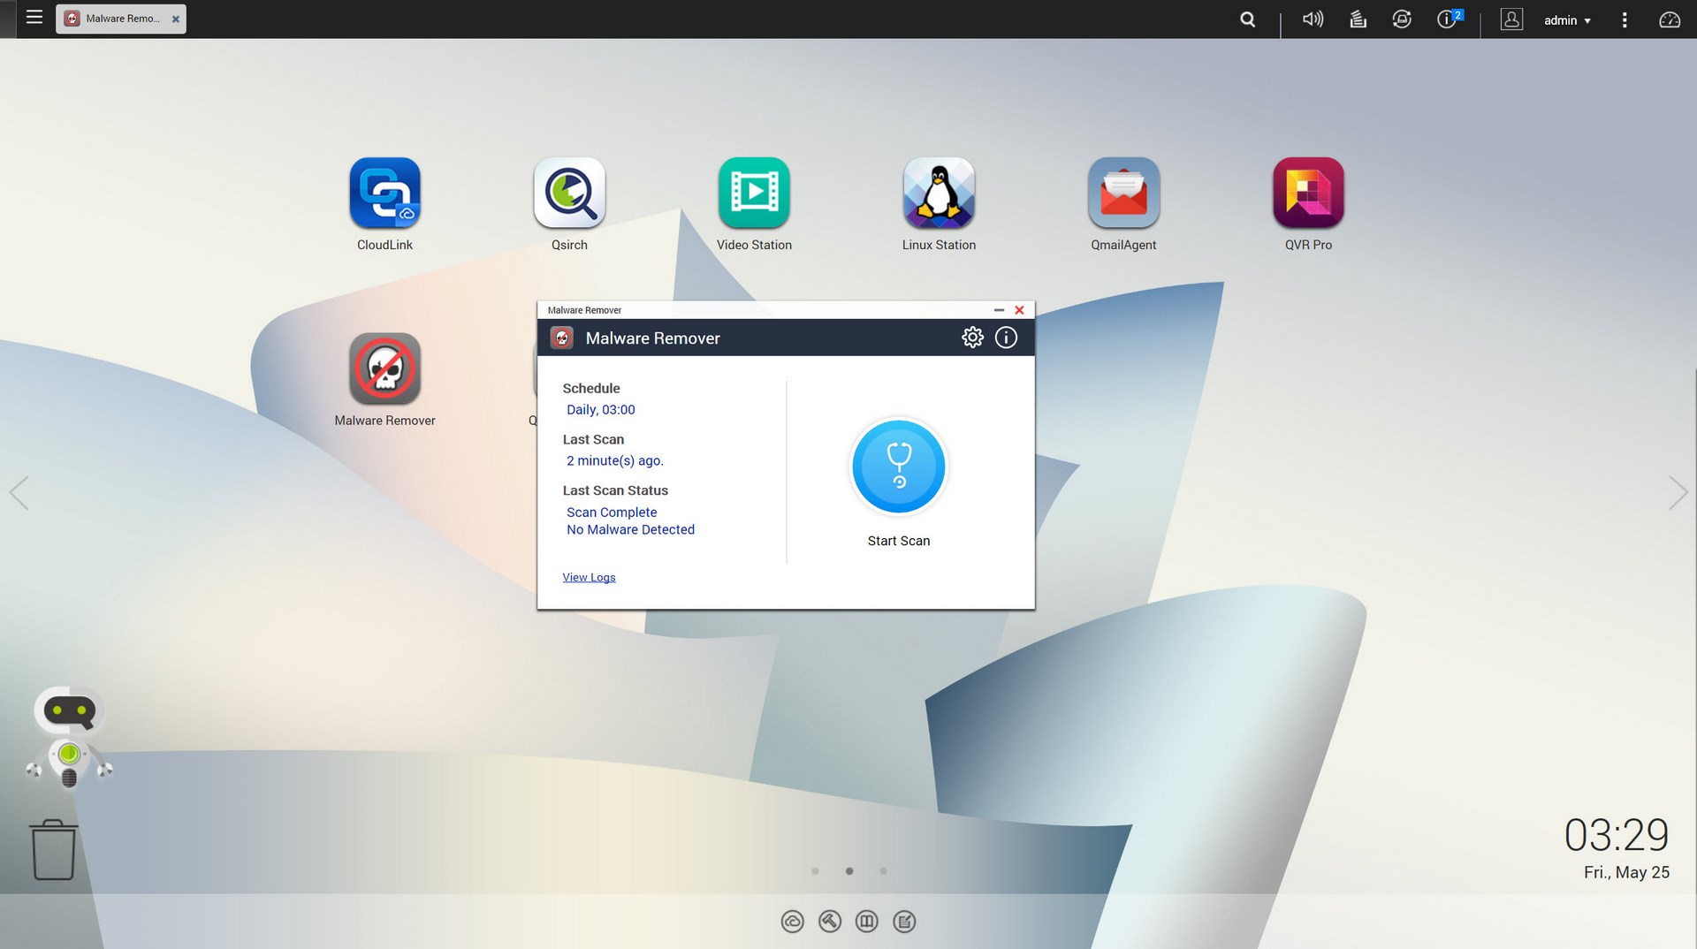
Task: Close the Malware Remover window
Action: 1019,310
